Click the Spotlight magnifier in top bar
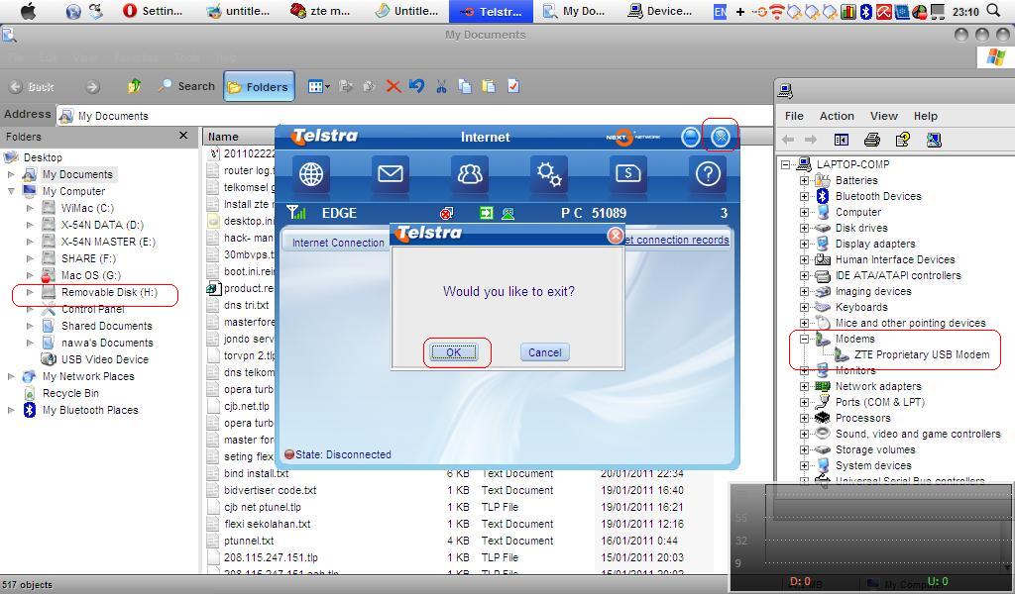This screenshot has height=594, width=1015. pos(994,10)
